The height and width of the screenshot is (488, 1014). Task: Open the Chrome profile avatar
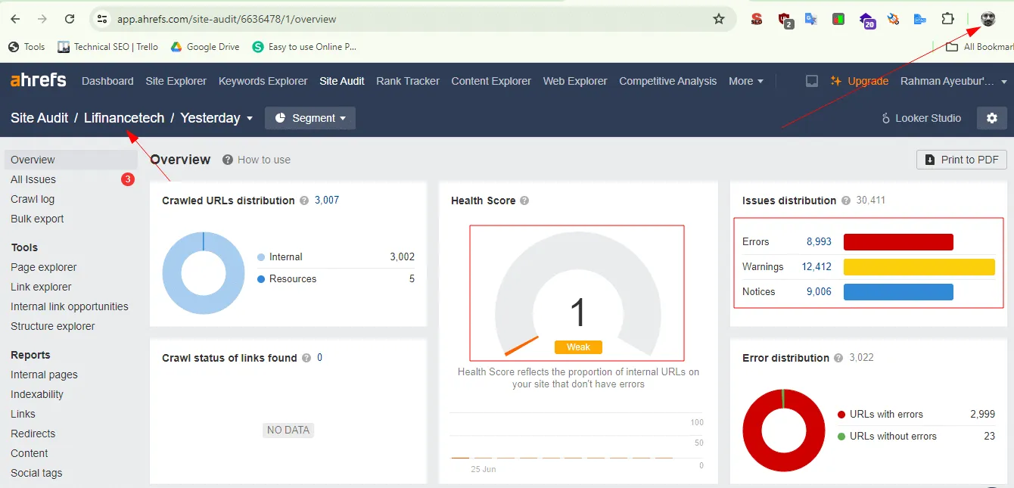988,19
